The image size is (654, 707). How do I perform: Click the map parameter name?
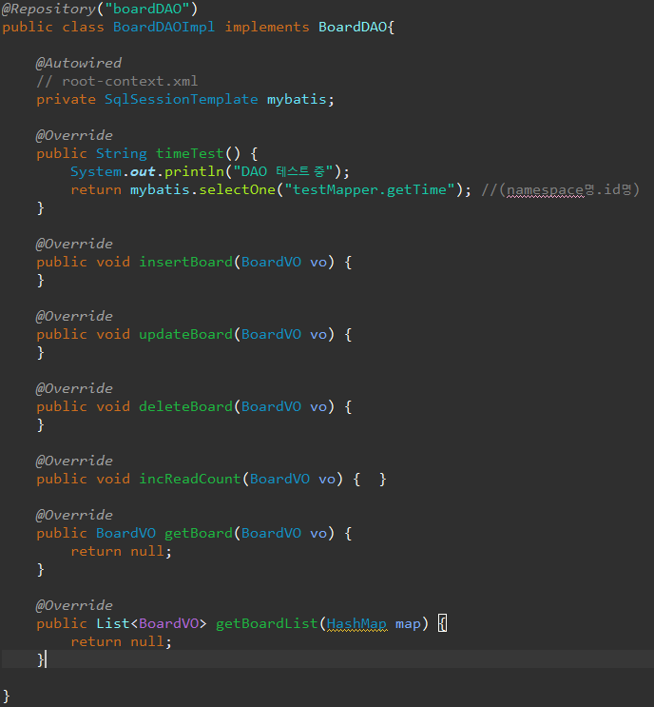point(408,624)
